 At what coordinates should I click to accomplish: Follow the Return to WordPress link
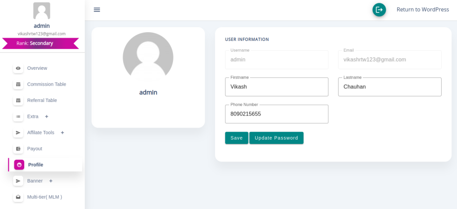[x=422, y=10]
